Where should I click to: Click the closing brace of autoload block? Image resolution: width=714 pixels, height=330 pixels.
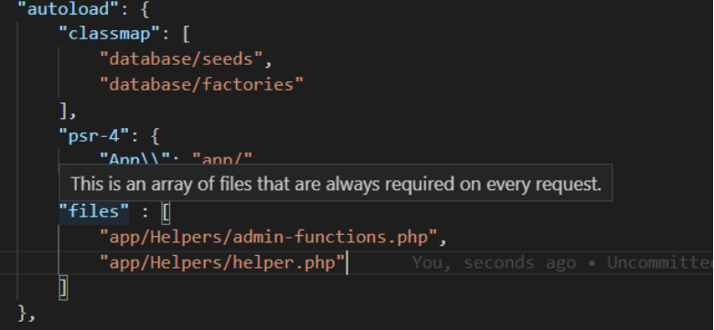[23, 314]
